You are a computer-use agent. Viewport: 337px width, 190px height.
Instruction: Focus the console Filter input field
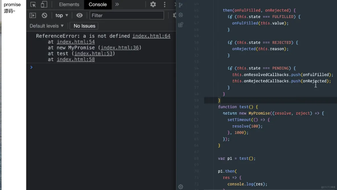[127, 15]
